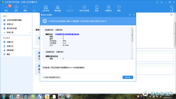Open the Windows Start button
The image size is (176, 99).
point(3,96)
